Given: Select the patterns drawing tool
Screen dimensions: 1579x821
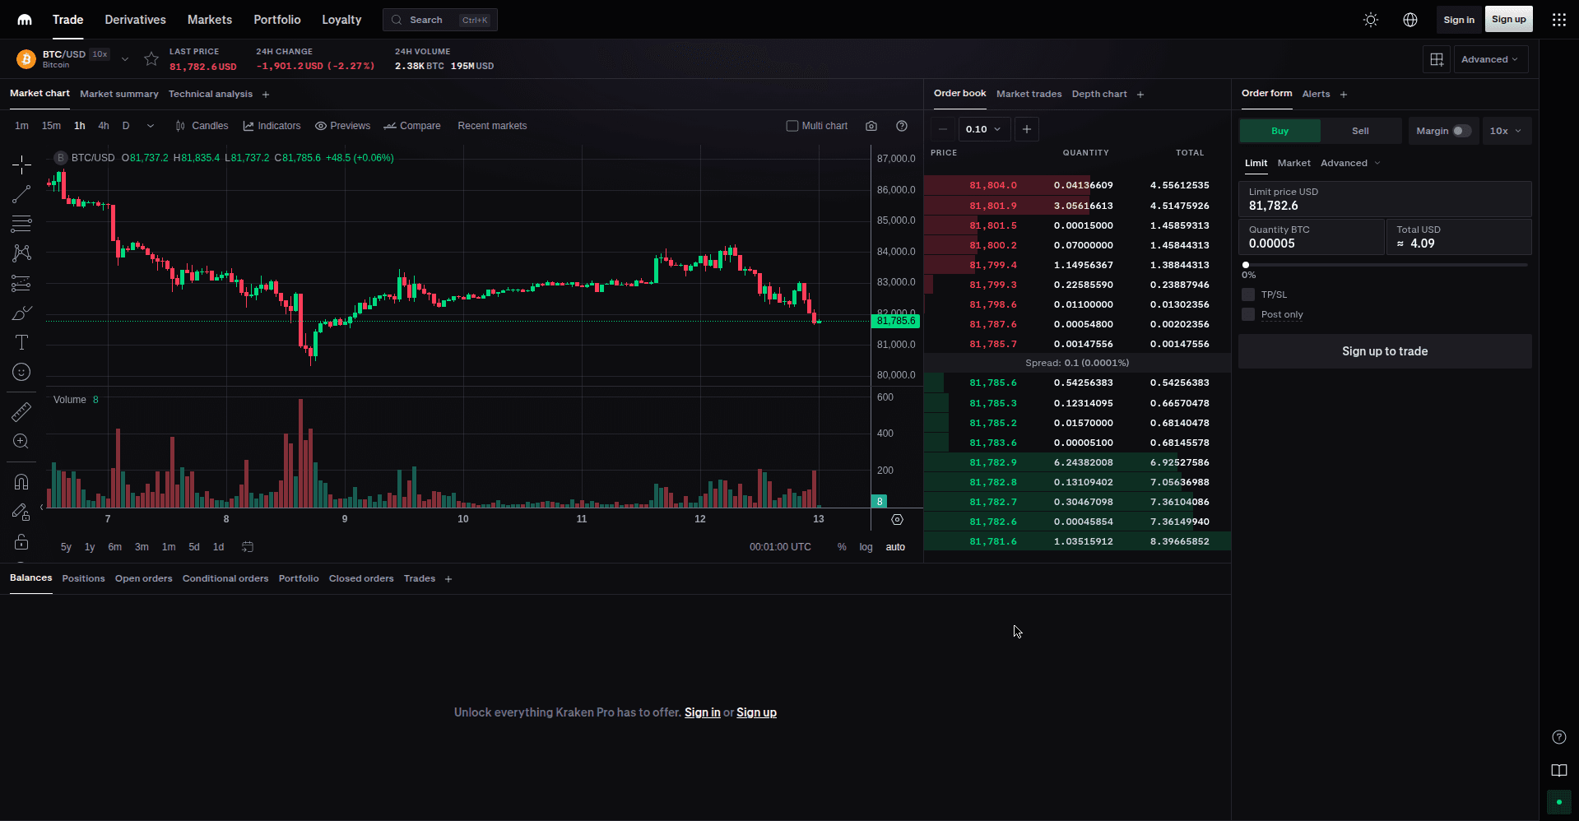Looking at the screenshot, I should click(21, 253).
